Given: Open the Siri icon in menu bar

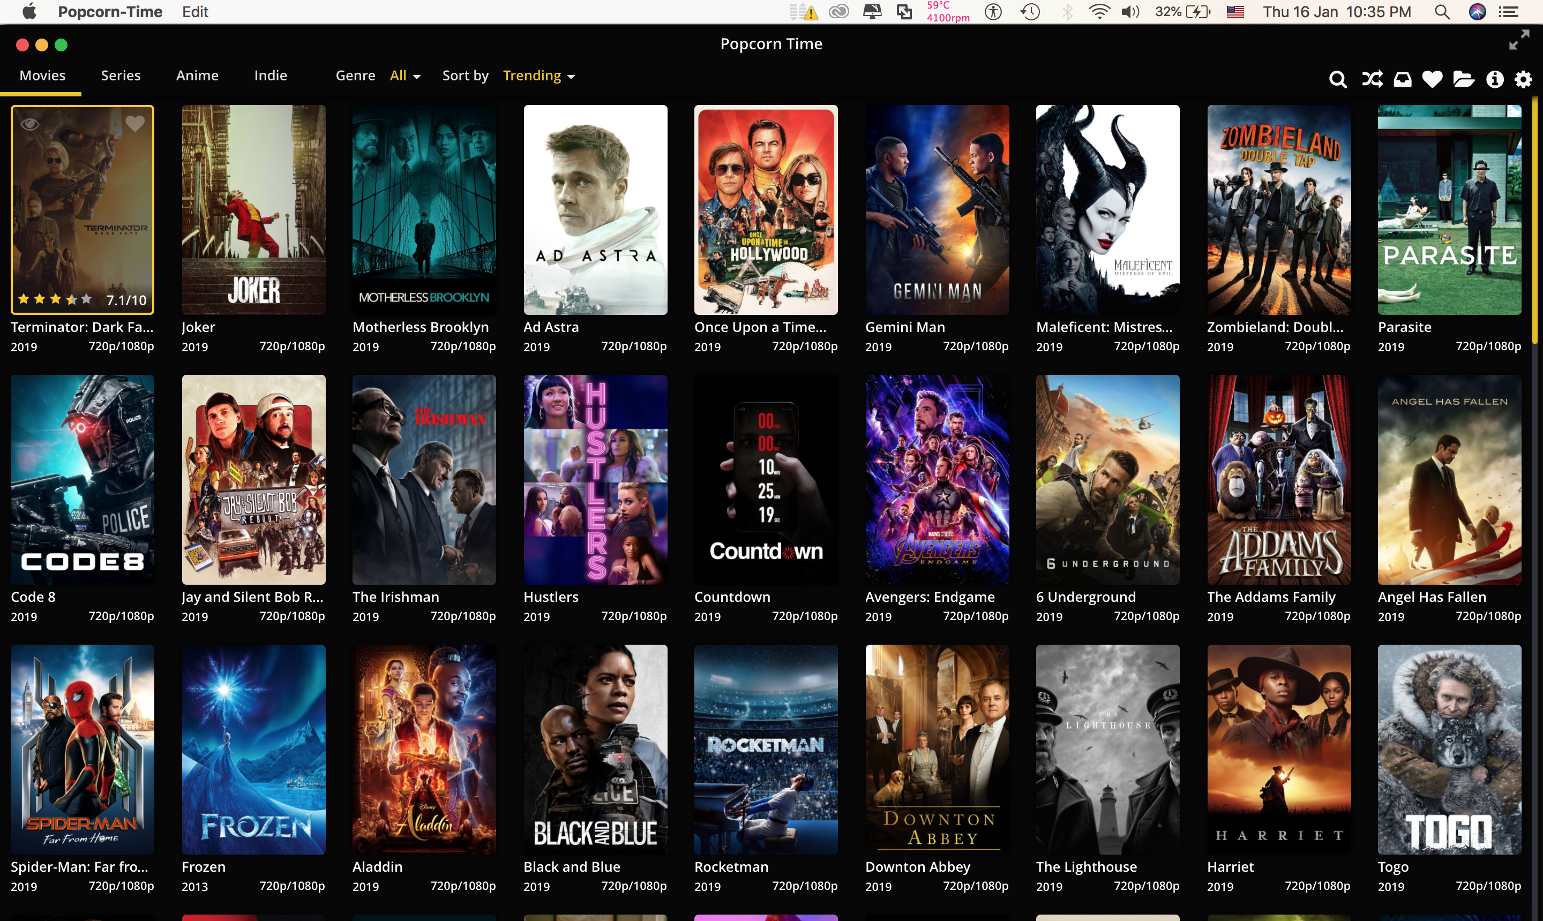Looking at the screenshot, I should (x=1477, y=12).
